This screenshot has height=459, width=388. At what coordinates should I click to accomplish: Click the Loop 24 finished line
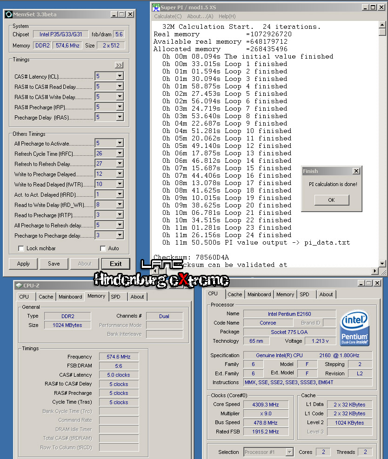tap(227, 235)
